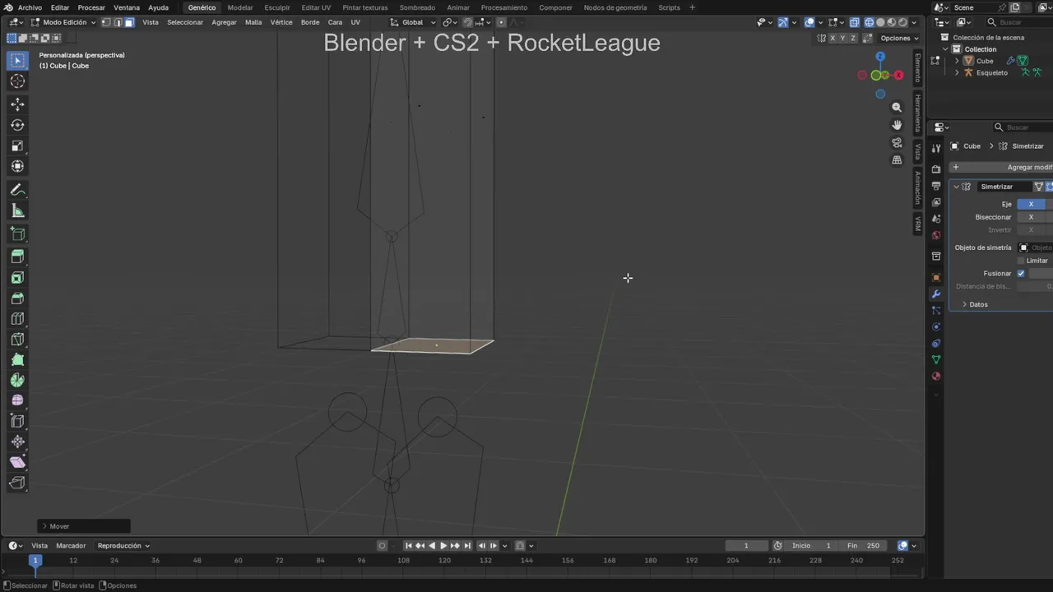The width and height of the screenshot is (1053, 592).
Task: Select the Poly Build tool
Action: tap(17, 359)
